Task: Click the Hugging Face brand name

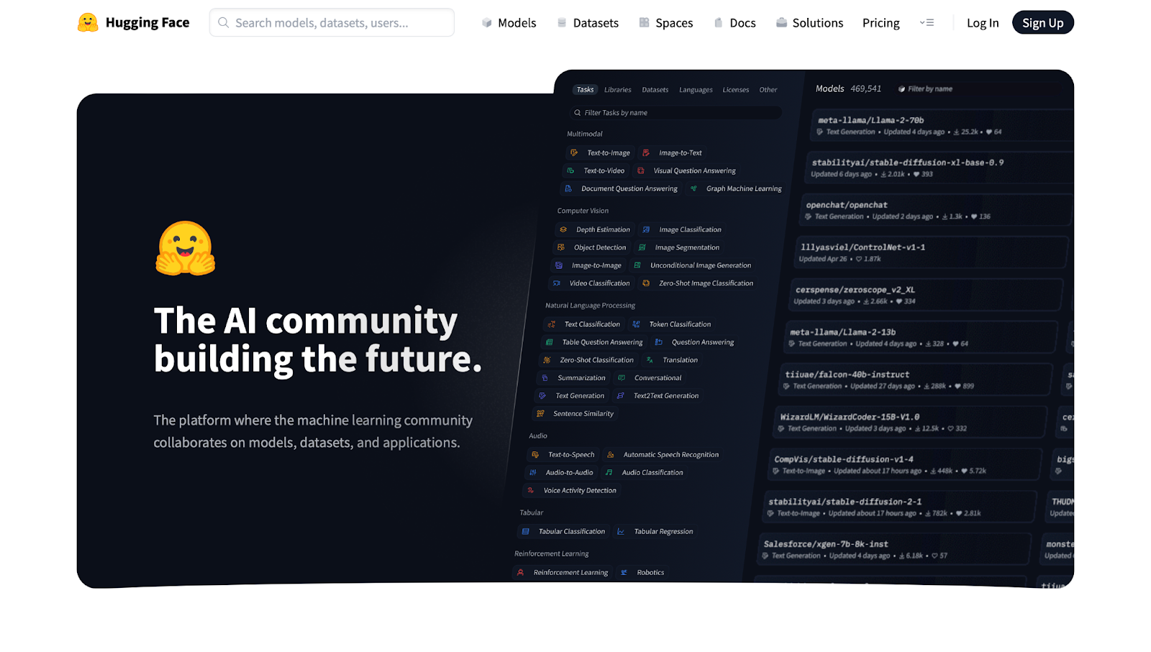Action: [x=147, y=23]
